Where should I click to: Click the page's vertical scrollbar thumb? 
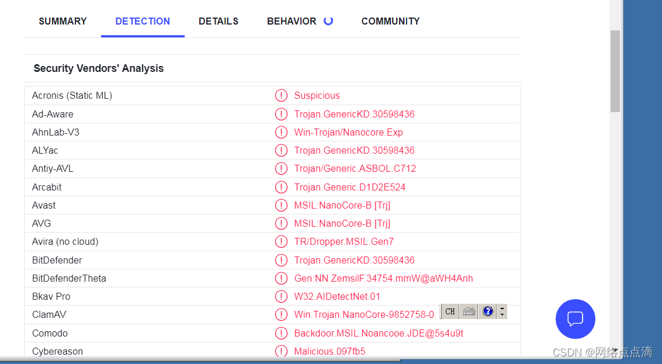point(615,71)
